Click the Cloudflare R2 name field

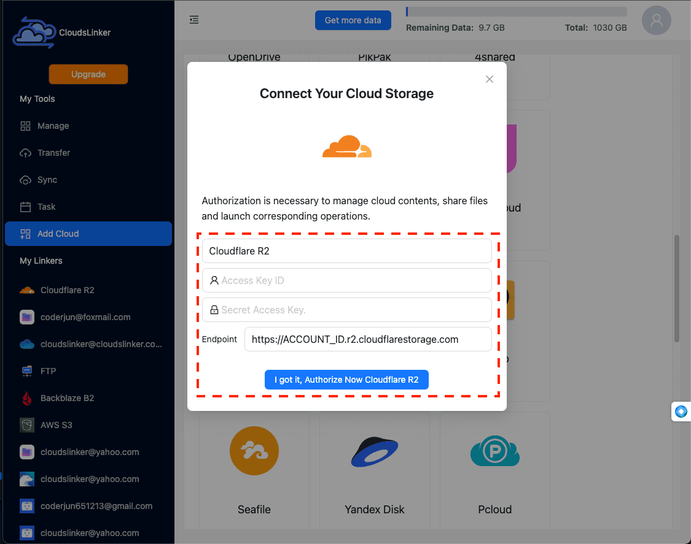click(347, 251)
